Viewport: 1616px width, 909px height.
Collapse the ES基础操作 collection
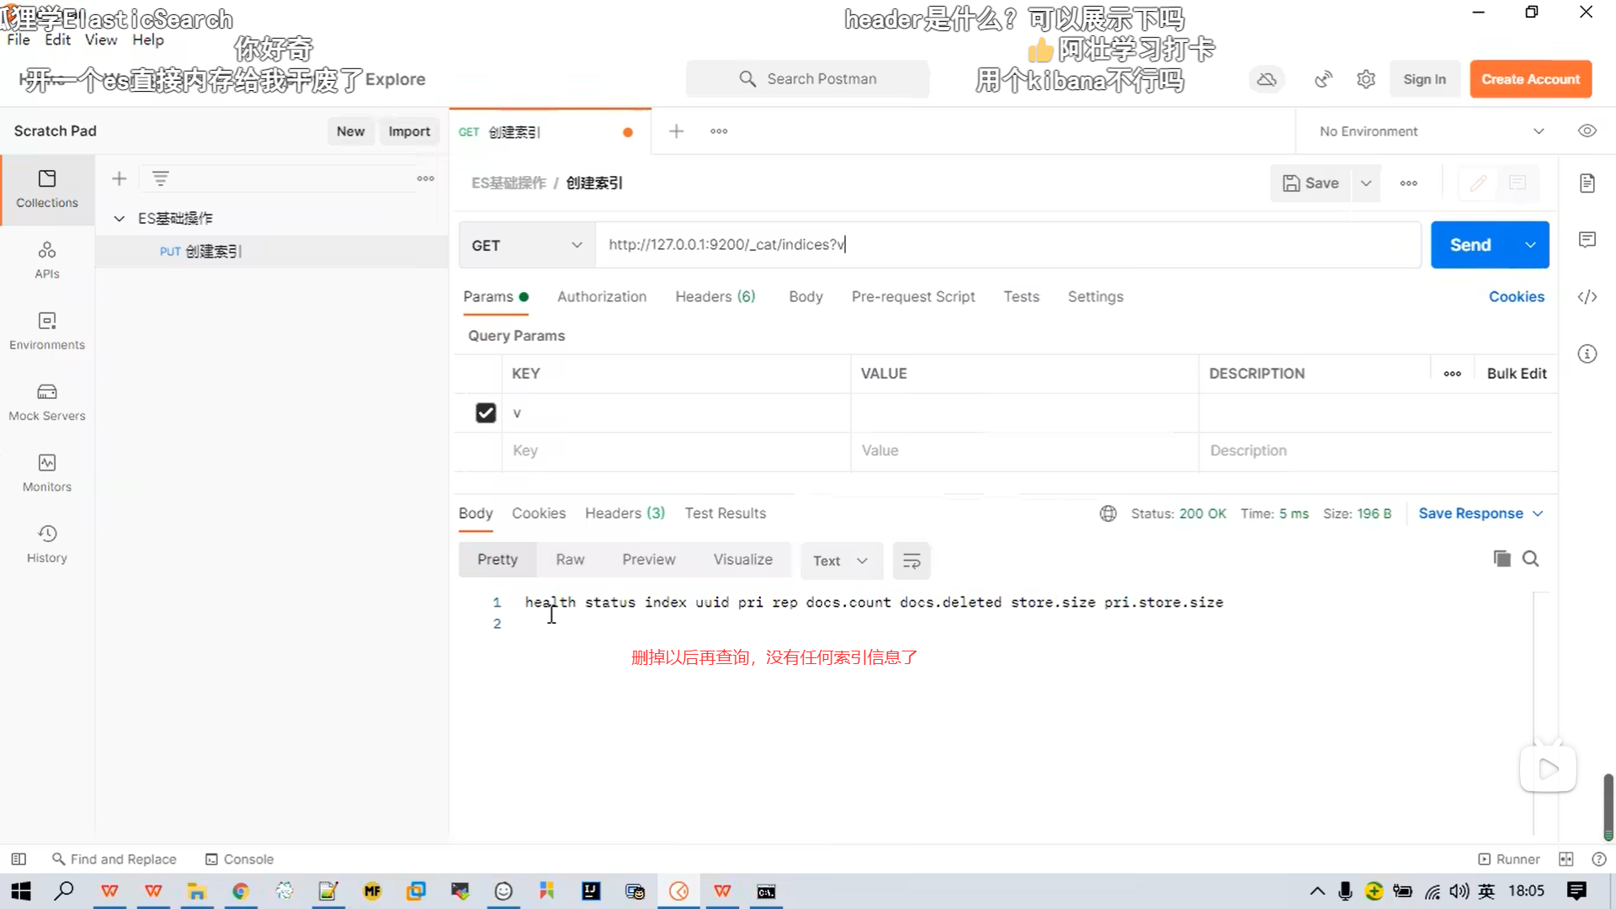[x=120, y=218]
